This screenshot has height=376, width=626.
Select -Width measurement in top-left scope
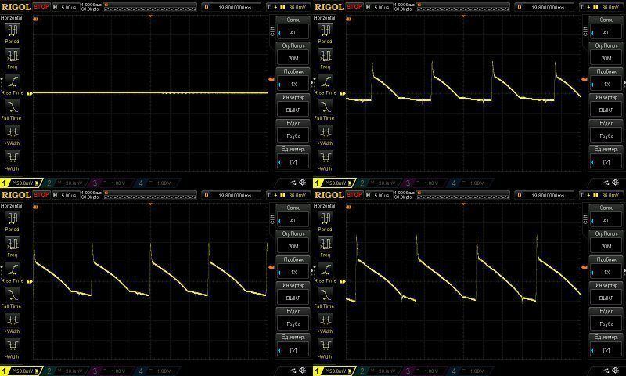coord(13,161)
